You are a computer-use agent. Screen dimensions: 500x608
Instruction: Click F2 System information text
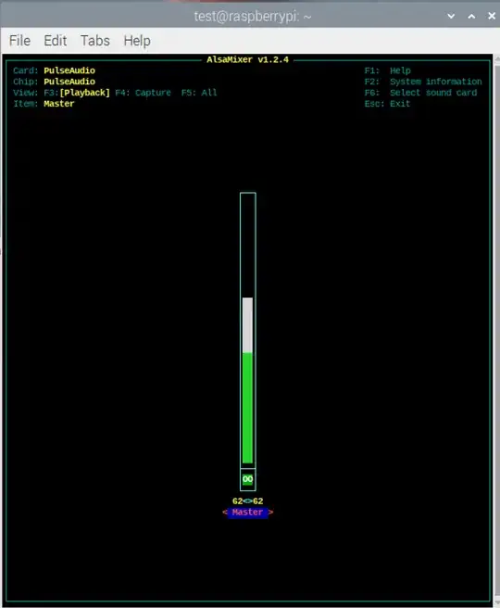tap(423, 82)
